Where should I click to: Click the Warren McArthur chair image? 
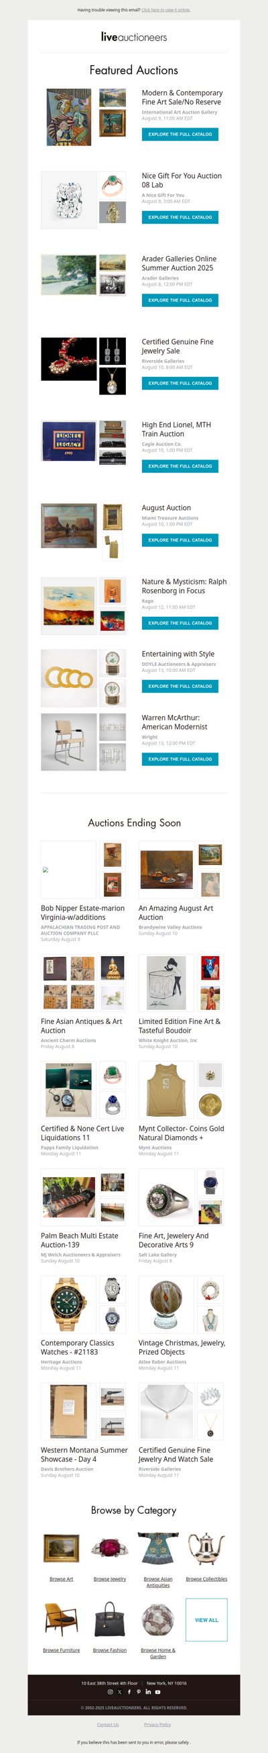[68, 742]
